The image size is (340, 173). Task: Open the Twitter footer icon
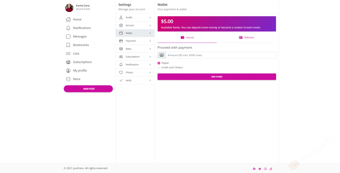[x=260, y=169]
